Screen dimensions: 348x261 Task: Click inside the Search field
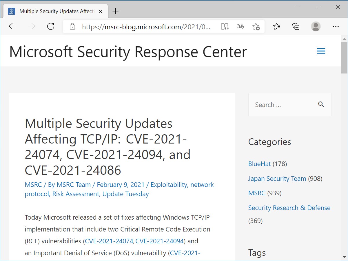[x=278, y=104]
